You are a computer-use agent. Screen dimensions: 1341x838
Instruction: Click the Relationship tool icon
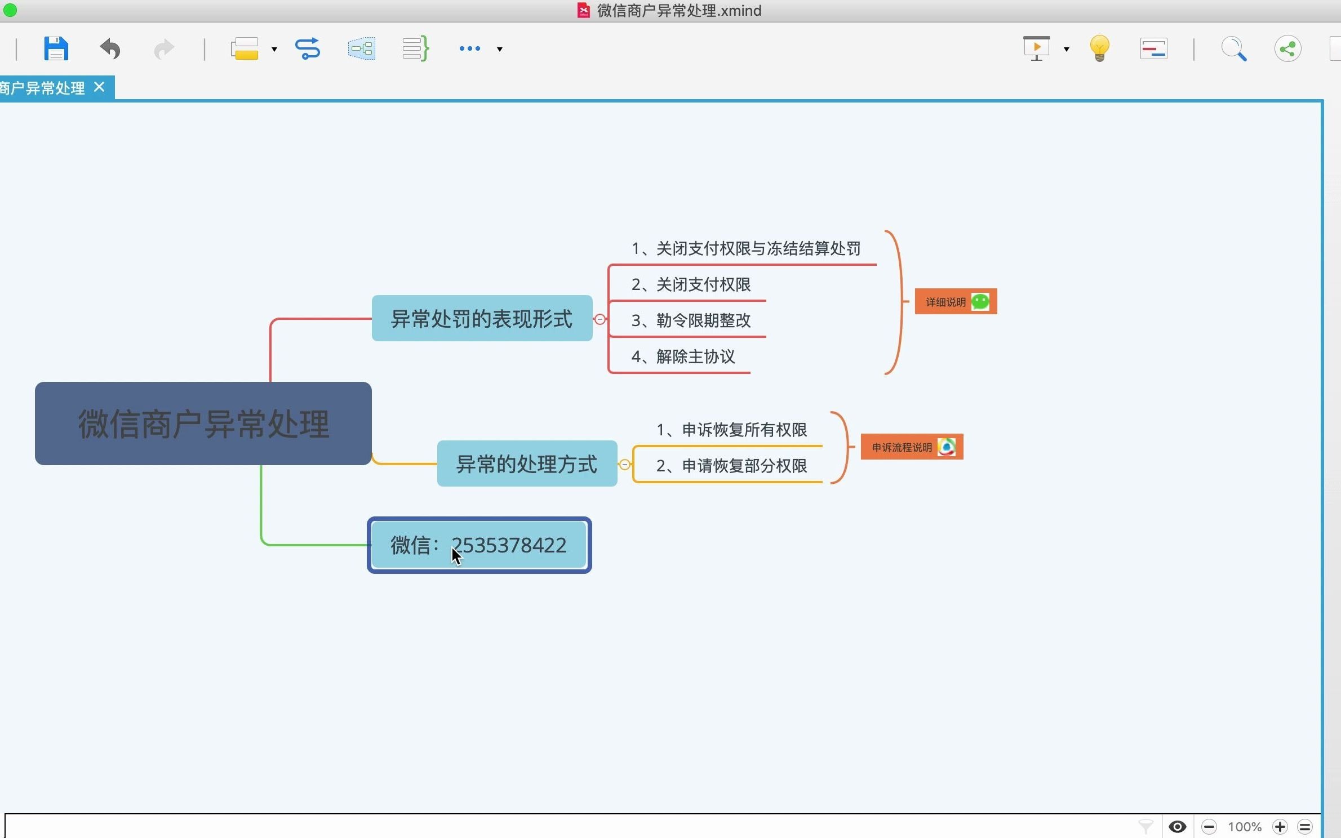pos(308,49)
